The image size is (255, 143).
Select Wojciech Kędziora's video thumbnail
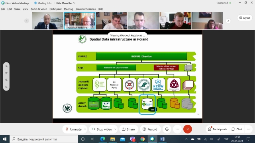80,21
